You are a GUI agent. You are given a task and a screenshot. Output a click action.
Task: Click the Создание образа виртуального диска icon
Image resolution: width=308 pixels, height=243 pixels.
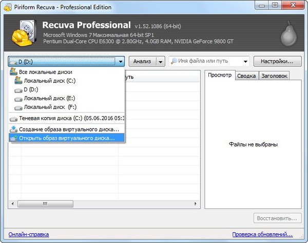[x=14, y=129]
